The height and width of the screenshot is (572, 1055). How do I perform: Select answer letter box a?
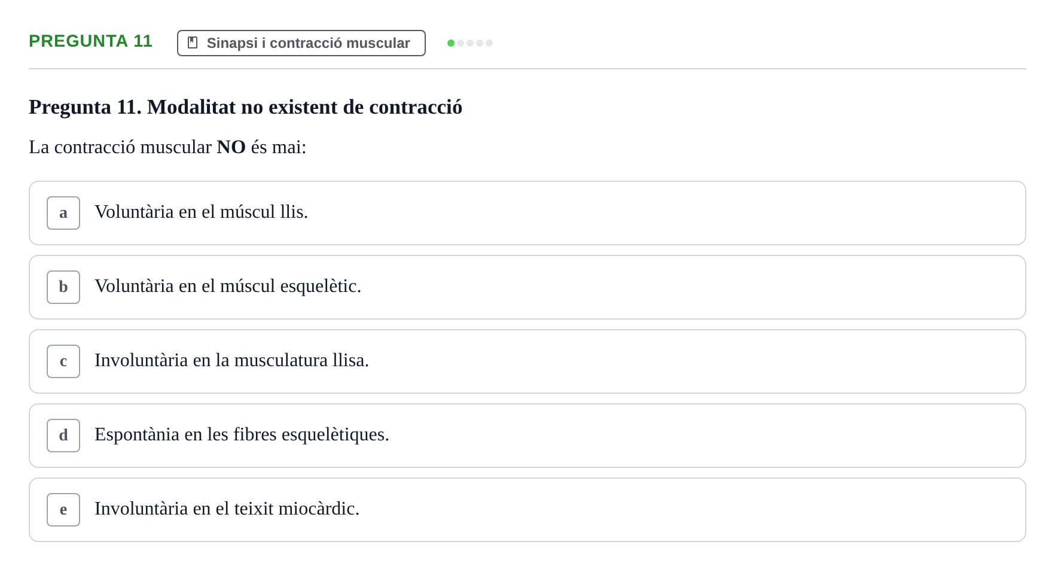point(63,213)
